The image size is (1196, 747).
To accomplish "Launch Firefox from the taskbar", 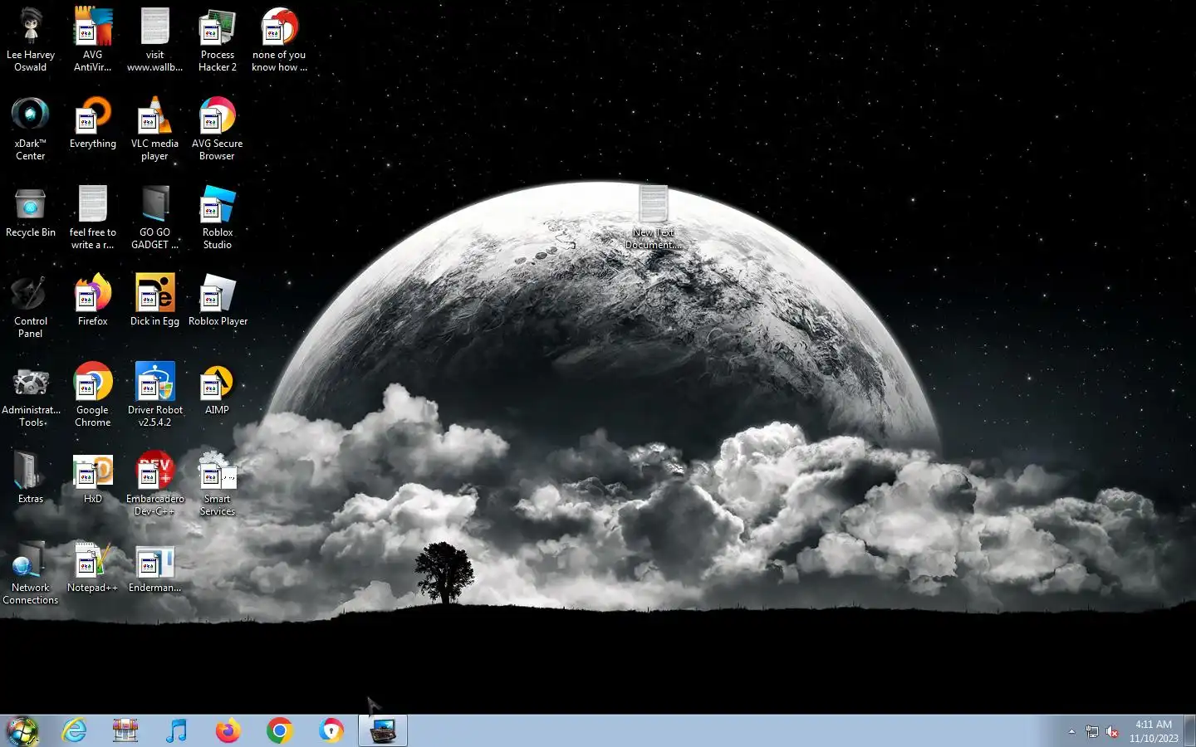I will 228,730.
